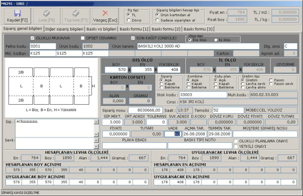
Task: Click the S125 material code field
Action: (x=69, y=53)
